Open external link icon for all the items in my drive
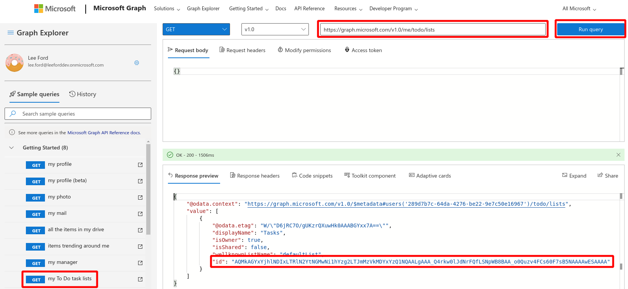This screenshot has height=289, width=628. (140, 230)
